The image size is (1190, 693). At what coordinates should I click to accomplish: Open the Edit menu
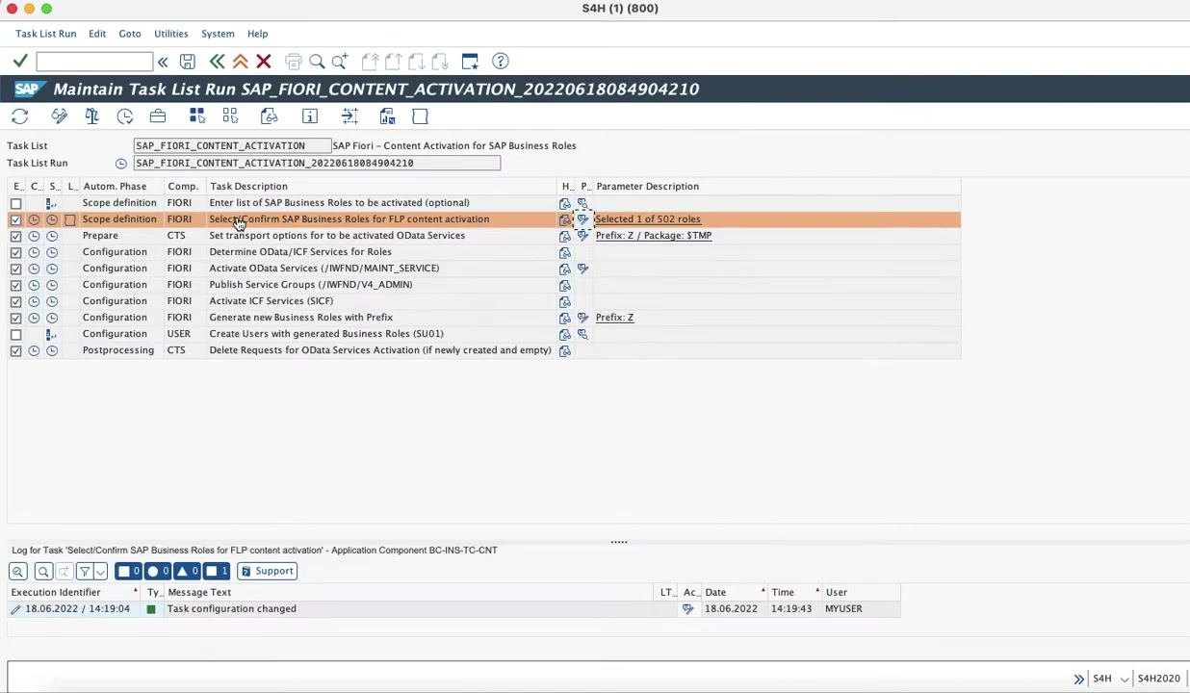tap(97, 34)
